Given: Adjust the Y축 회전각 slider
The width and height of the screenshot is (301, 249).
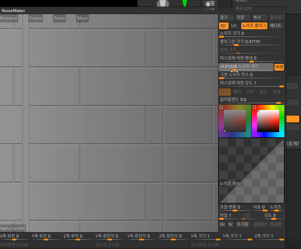Looking at the screenshot, I should pyautogui.click(x=142, y=237).
